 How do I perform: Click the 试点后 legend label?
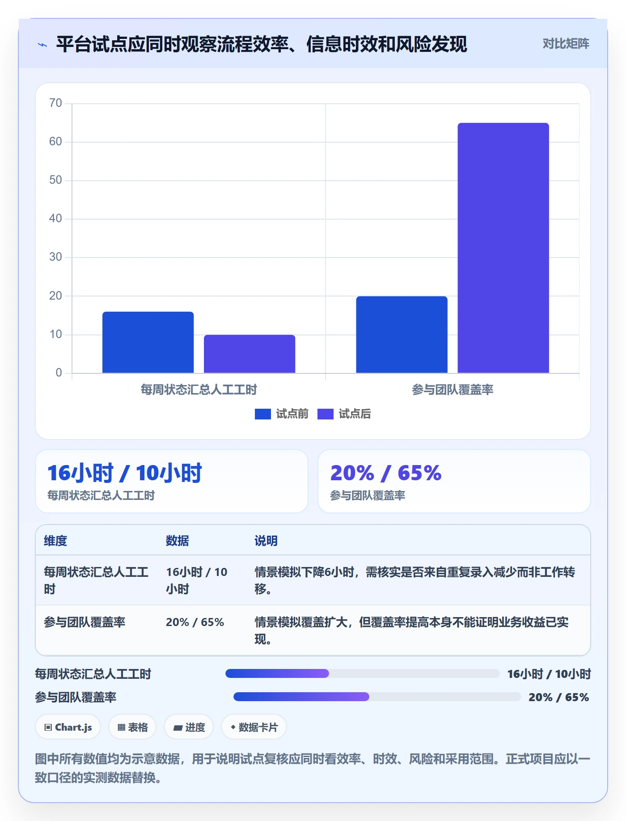355,414
